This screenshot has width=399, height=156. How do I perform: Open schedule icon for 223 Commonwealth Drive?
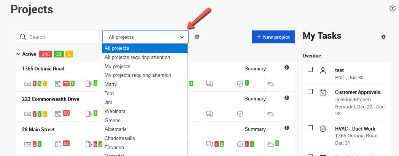tap(58, 113)
